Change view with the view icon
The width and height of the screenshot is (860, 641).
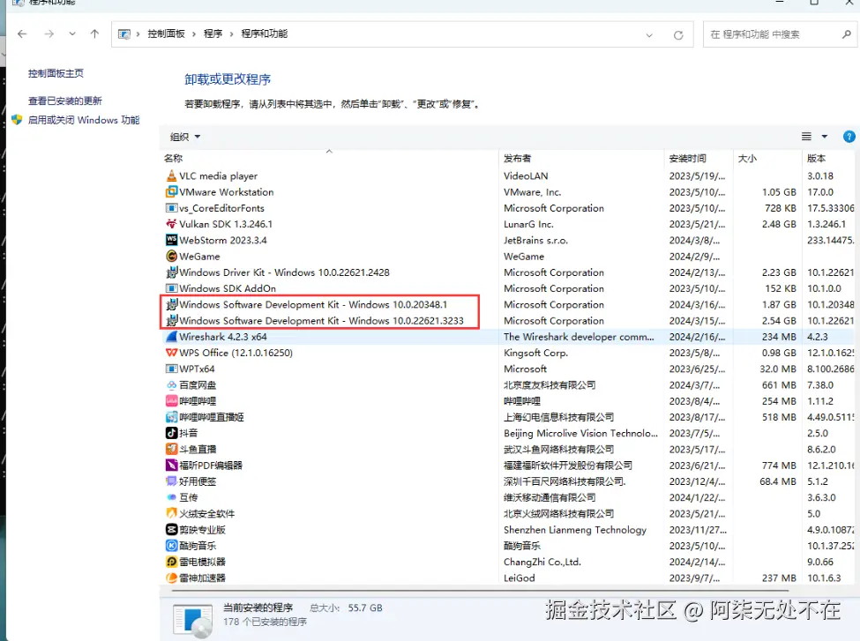806,137
